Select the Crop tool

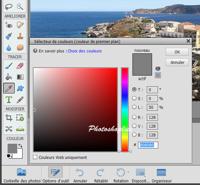click(x=9, y=118)
